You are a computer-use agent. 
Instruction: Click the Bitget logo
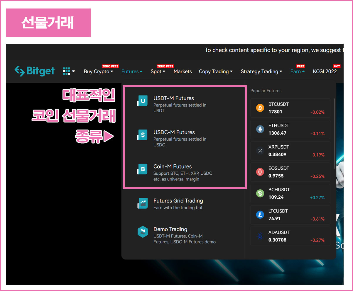coord(35,71)
